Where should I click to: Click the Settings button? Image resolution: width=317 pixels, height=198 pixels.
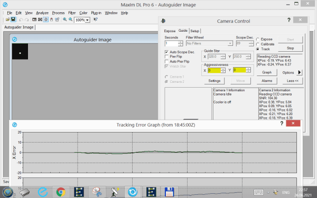pos(215,81)
